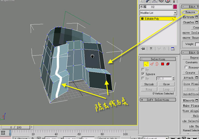Screen dimensions: 199x139
Task: Click the Loop button
Action: pos(166,89)
